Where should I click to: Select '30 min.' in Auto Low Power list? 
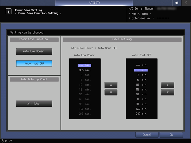pyautogui.click(x=85, y=94)
